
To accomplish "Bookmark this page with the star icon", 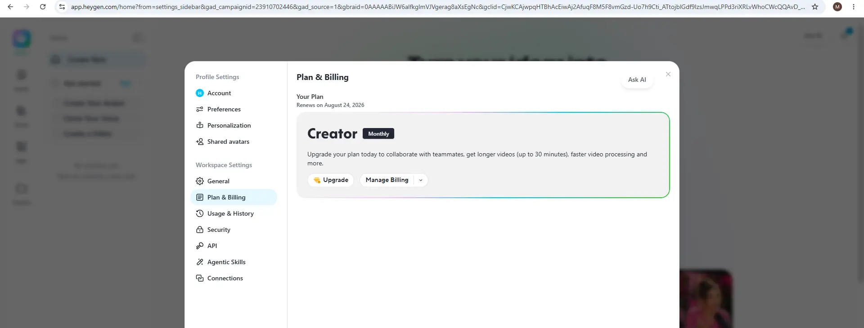I will (x=815, y=7).
